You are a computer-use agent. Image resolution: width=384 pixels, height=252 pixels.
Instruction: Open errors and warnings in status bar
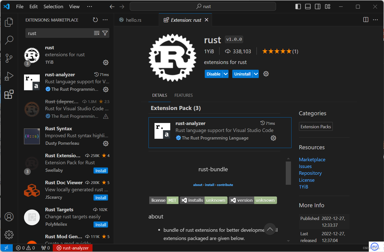coord(25,248)
